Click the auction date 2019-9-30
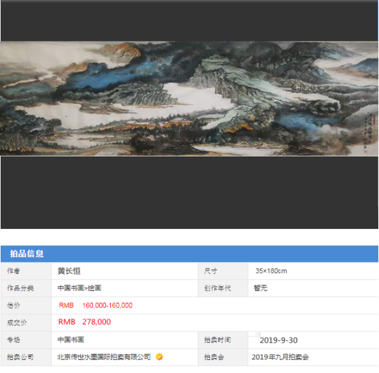 278,340
